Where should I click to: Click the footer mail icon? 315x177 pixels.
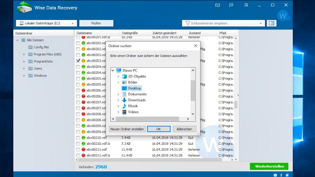coord(275,175)
